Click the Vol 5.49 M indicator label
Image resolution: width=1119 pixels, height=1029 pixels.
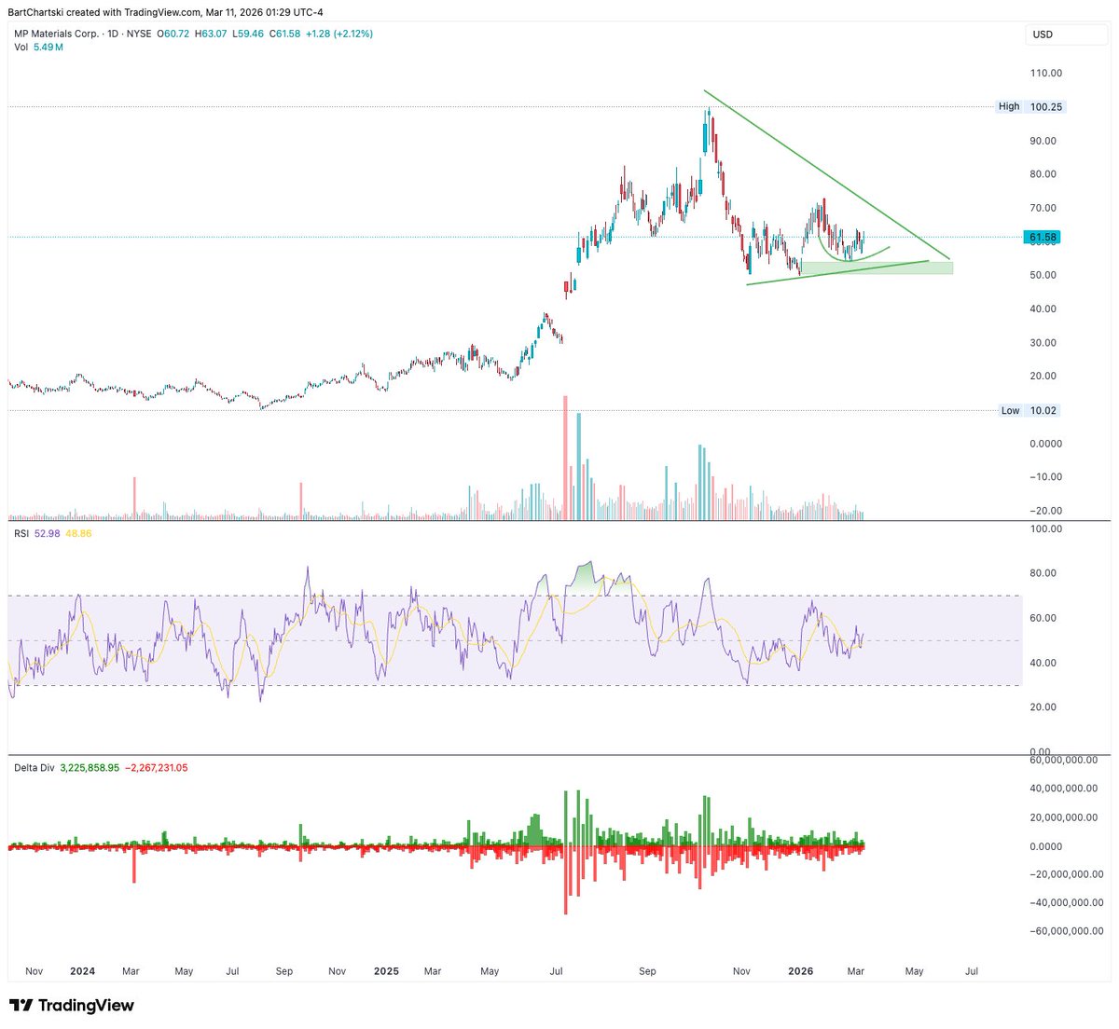point(38,47)
